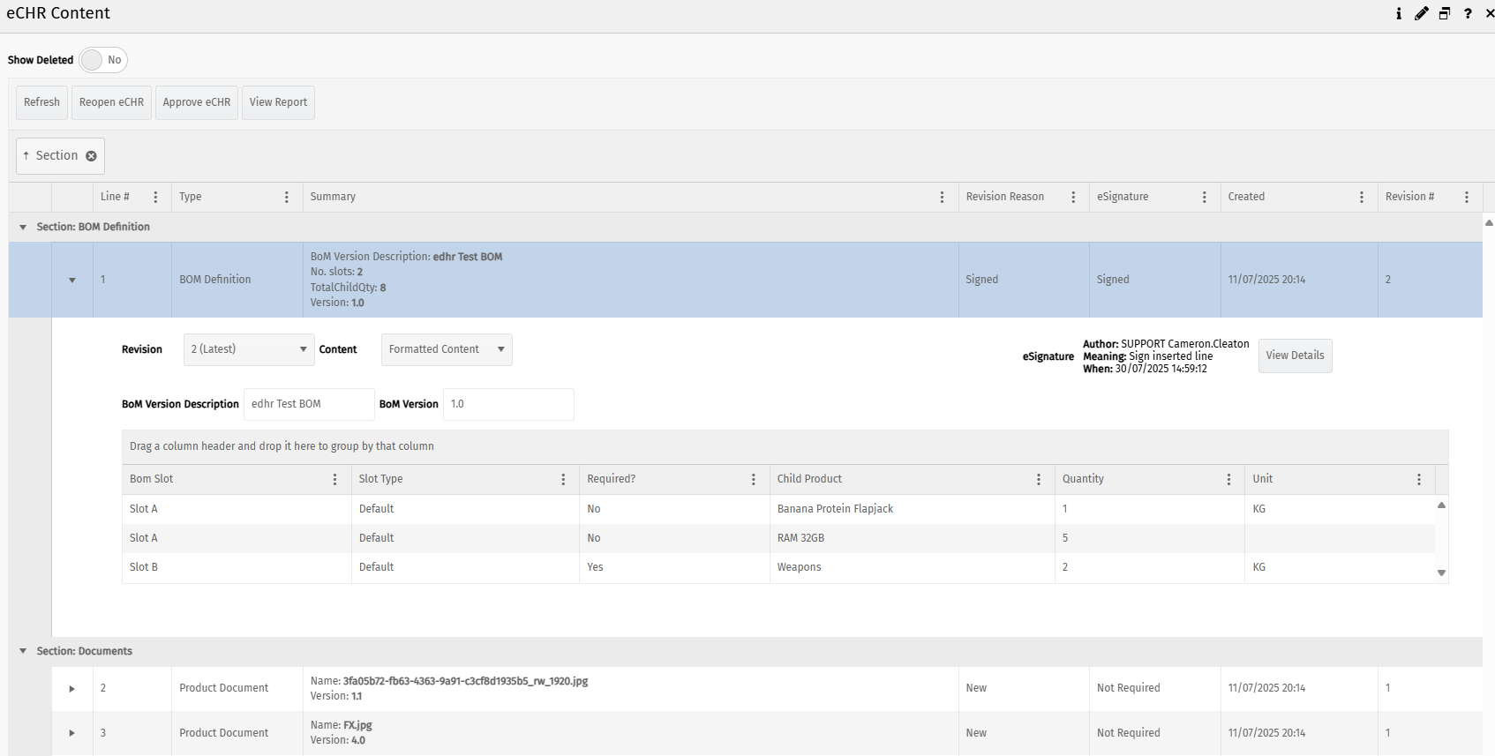Open the help question mark icon
The width and height of the screenshot is (1495, 756).
click(x=1468, y=13)
